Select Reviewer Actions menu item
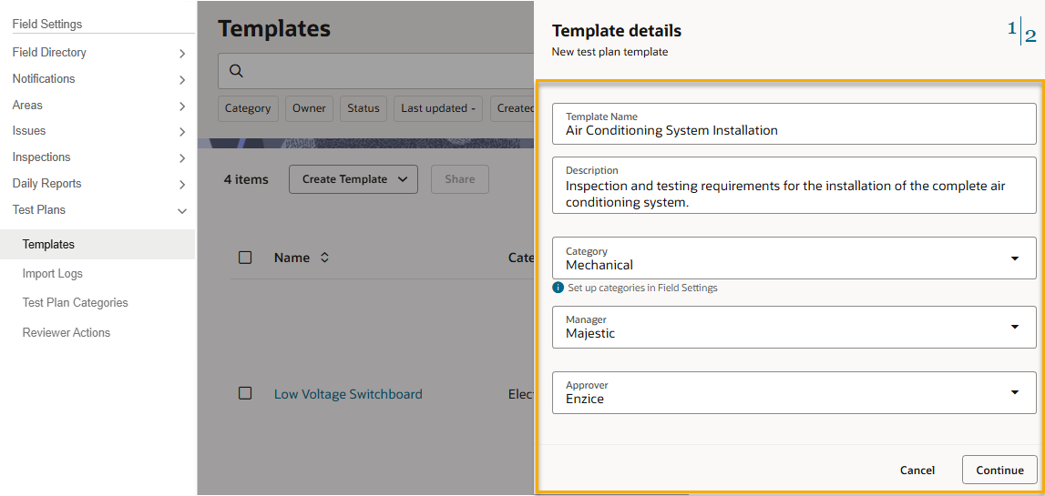Image resolution: width=1045 pixels, height=496 pixels. pos(67,333)
